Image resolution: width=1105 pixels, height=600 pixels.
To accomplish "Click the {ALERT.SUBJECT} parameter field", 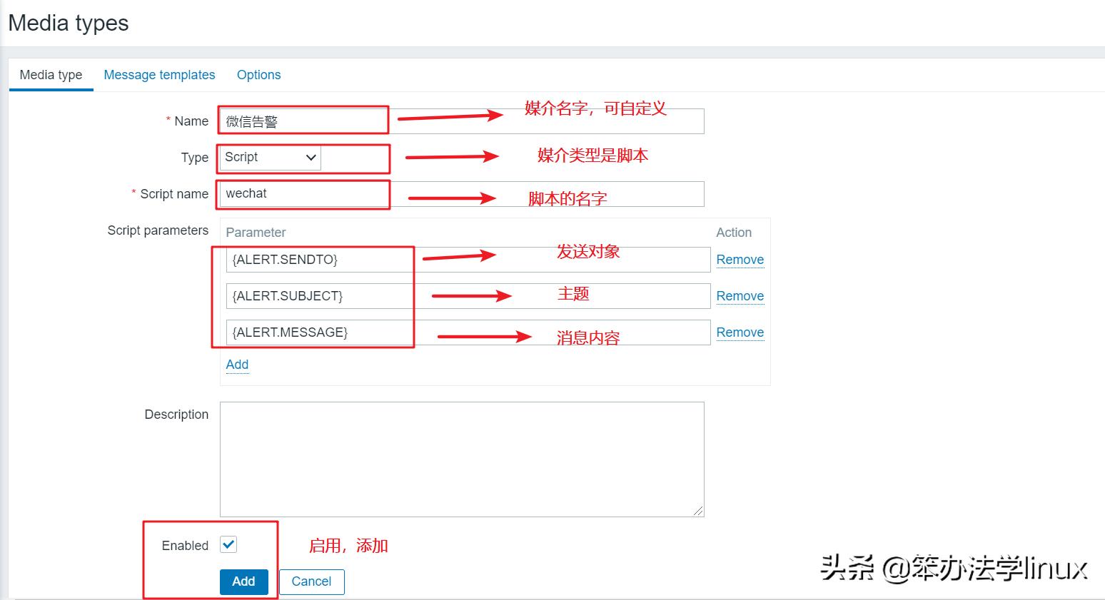I will tap(319, 295).
